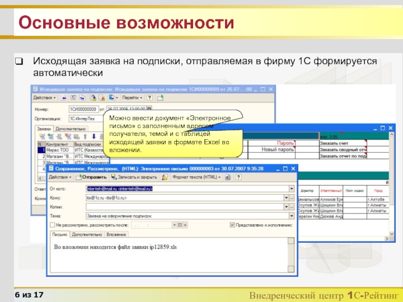Switch to the Письмо tab
The height and width of the screenshot is (302, 403).
click(59, 235)
